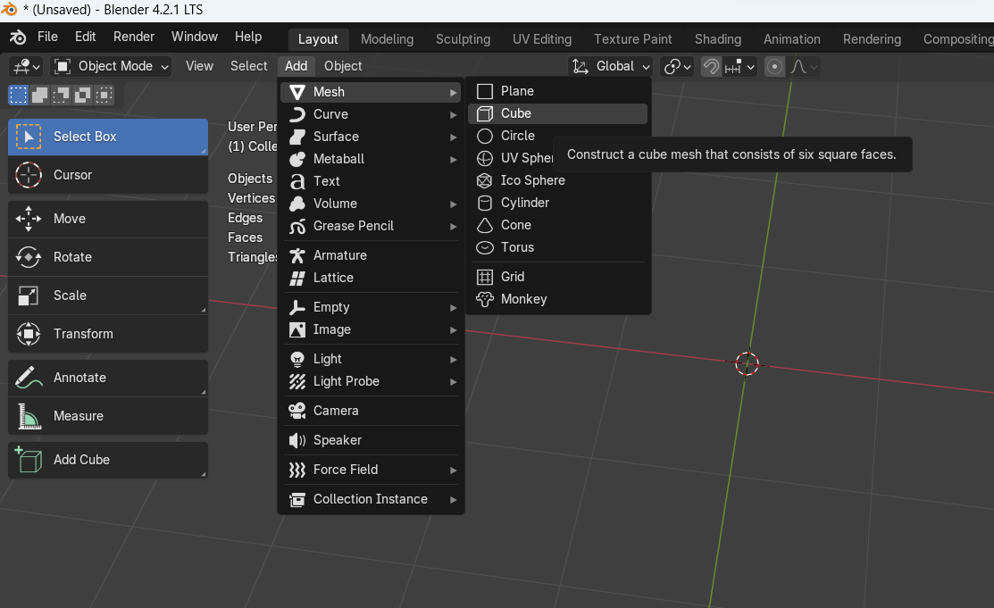
Task: Toggle proportional editing in header
Action: 774,67
